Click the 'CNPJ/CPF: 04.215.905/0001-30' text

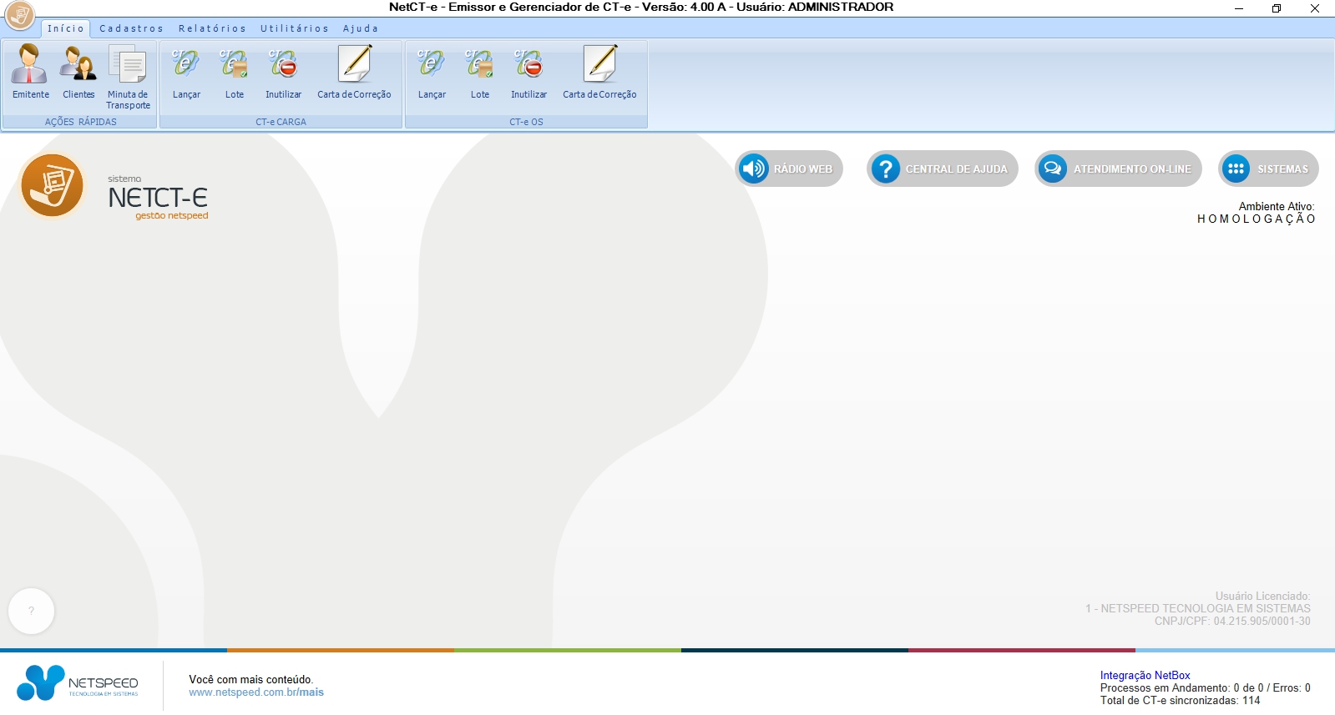click(1232, 622)
